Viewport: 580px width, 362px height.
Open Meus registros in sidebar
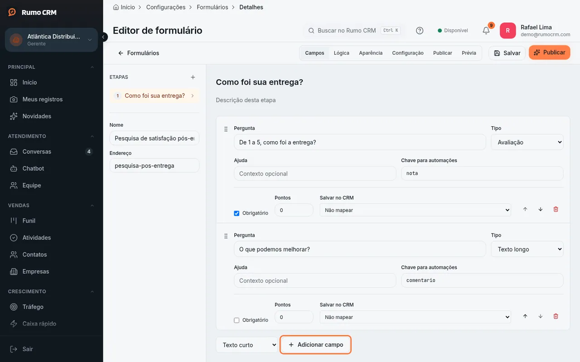point(52,99)
